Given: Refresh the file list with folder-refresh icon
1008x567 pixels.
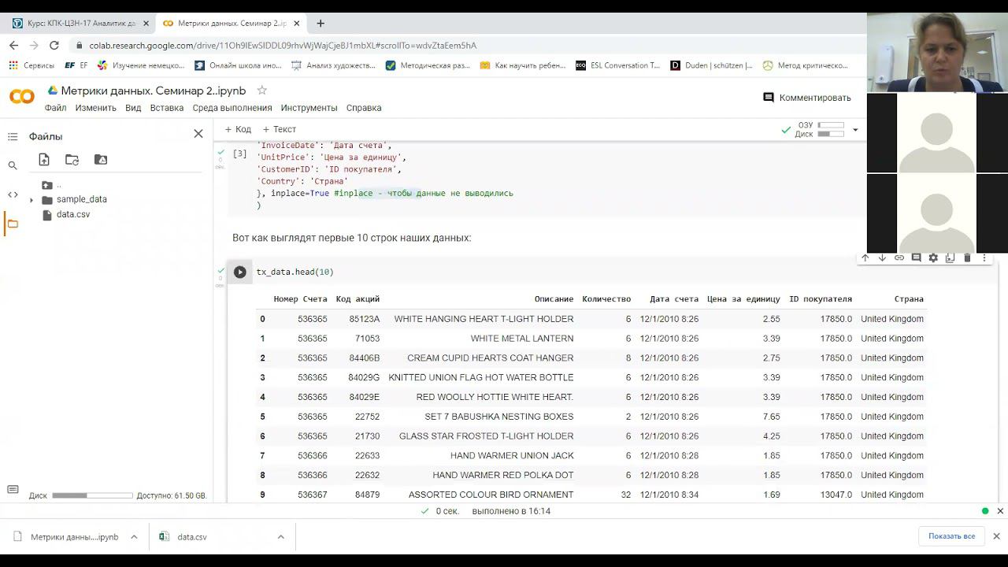Looking at the screenshot, I should pyautogui.click(x=72, y=160).
